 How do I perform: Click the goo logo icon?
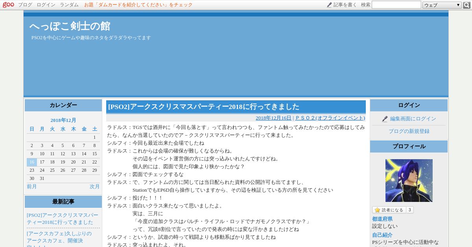tap(8, 5)
